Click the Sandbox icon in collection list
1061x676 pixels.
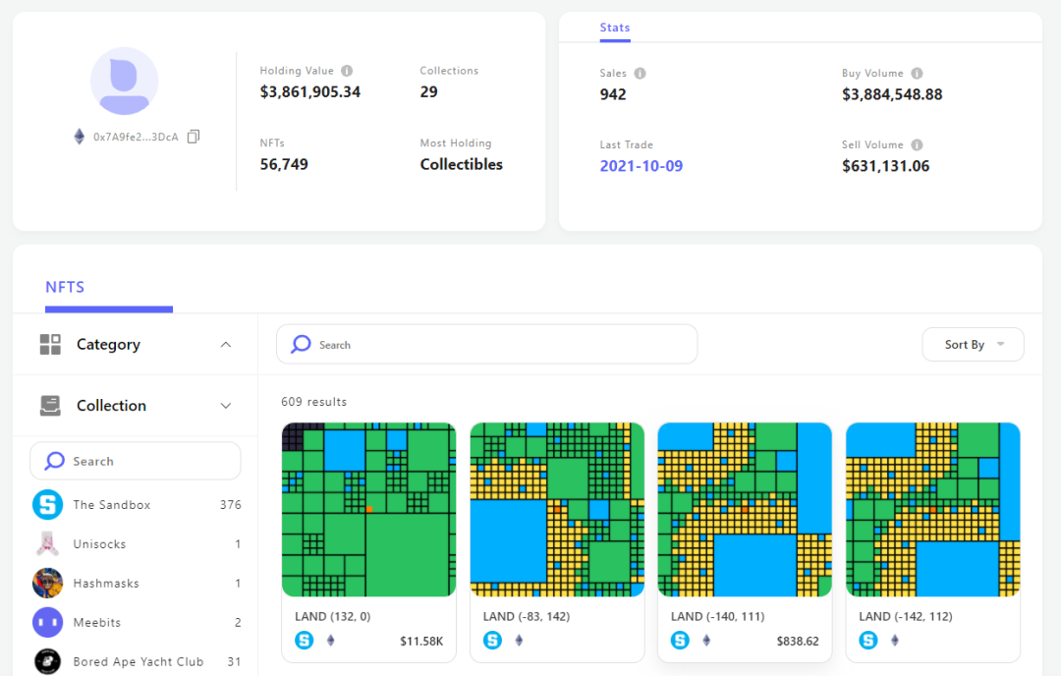(x=47, y=505)
